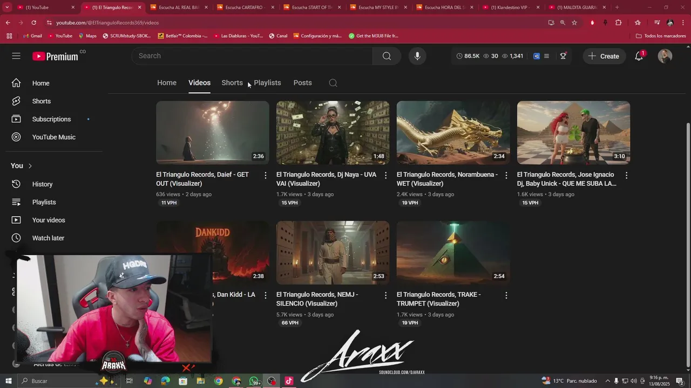691x388 pixels.
Task: Open UVA VAI video thumbnail
Action: point(333,133)
